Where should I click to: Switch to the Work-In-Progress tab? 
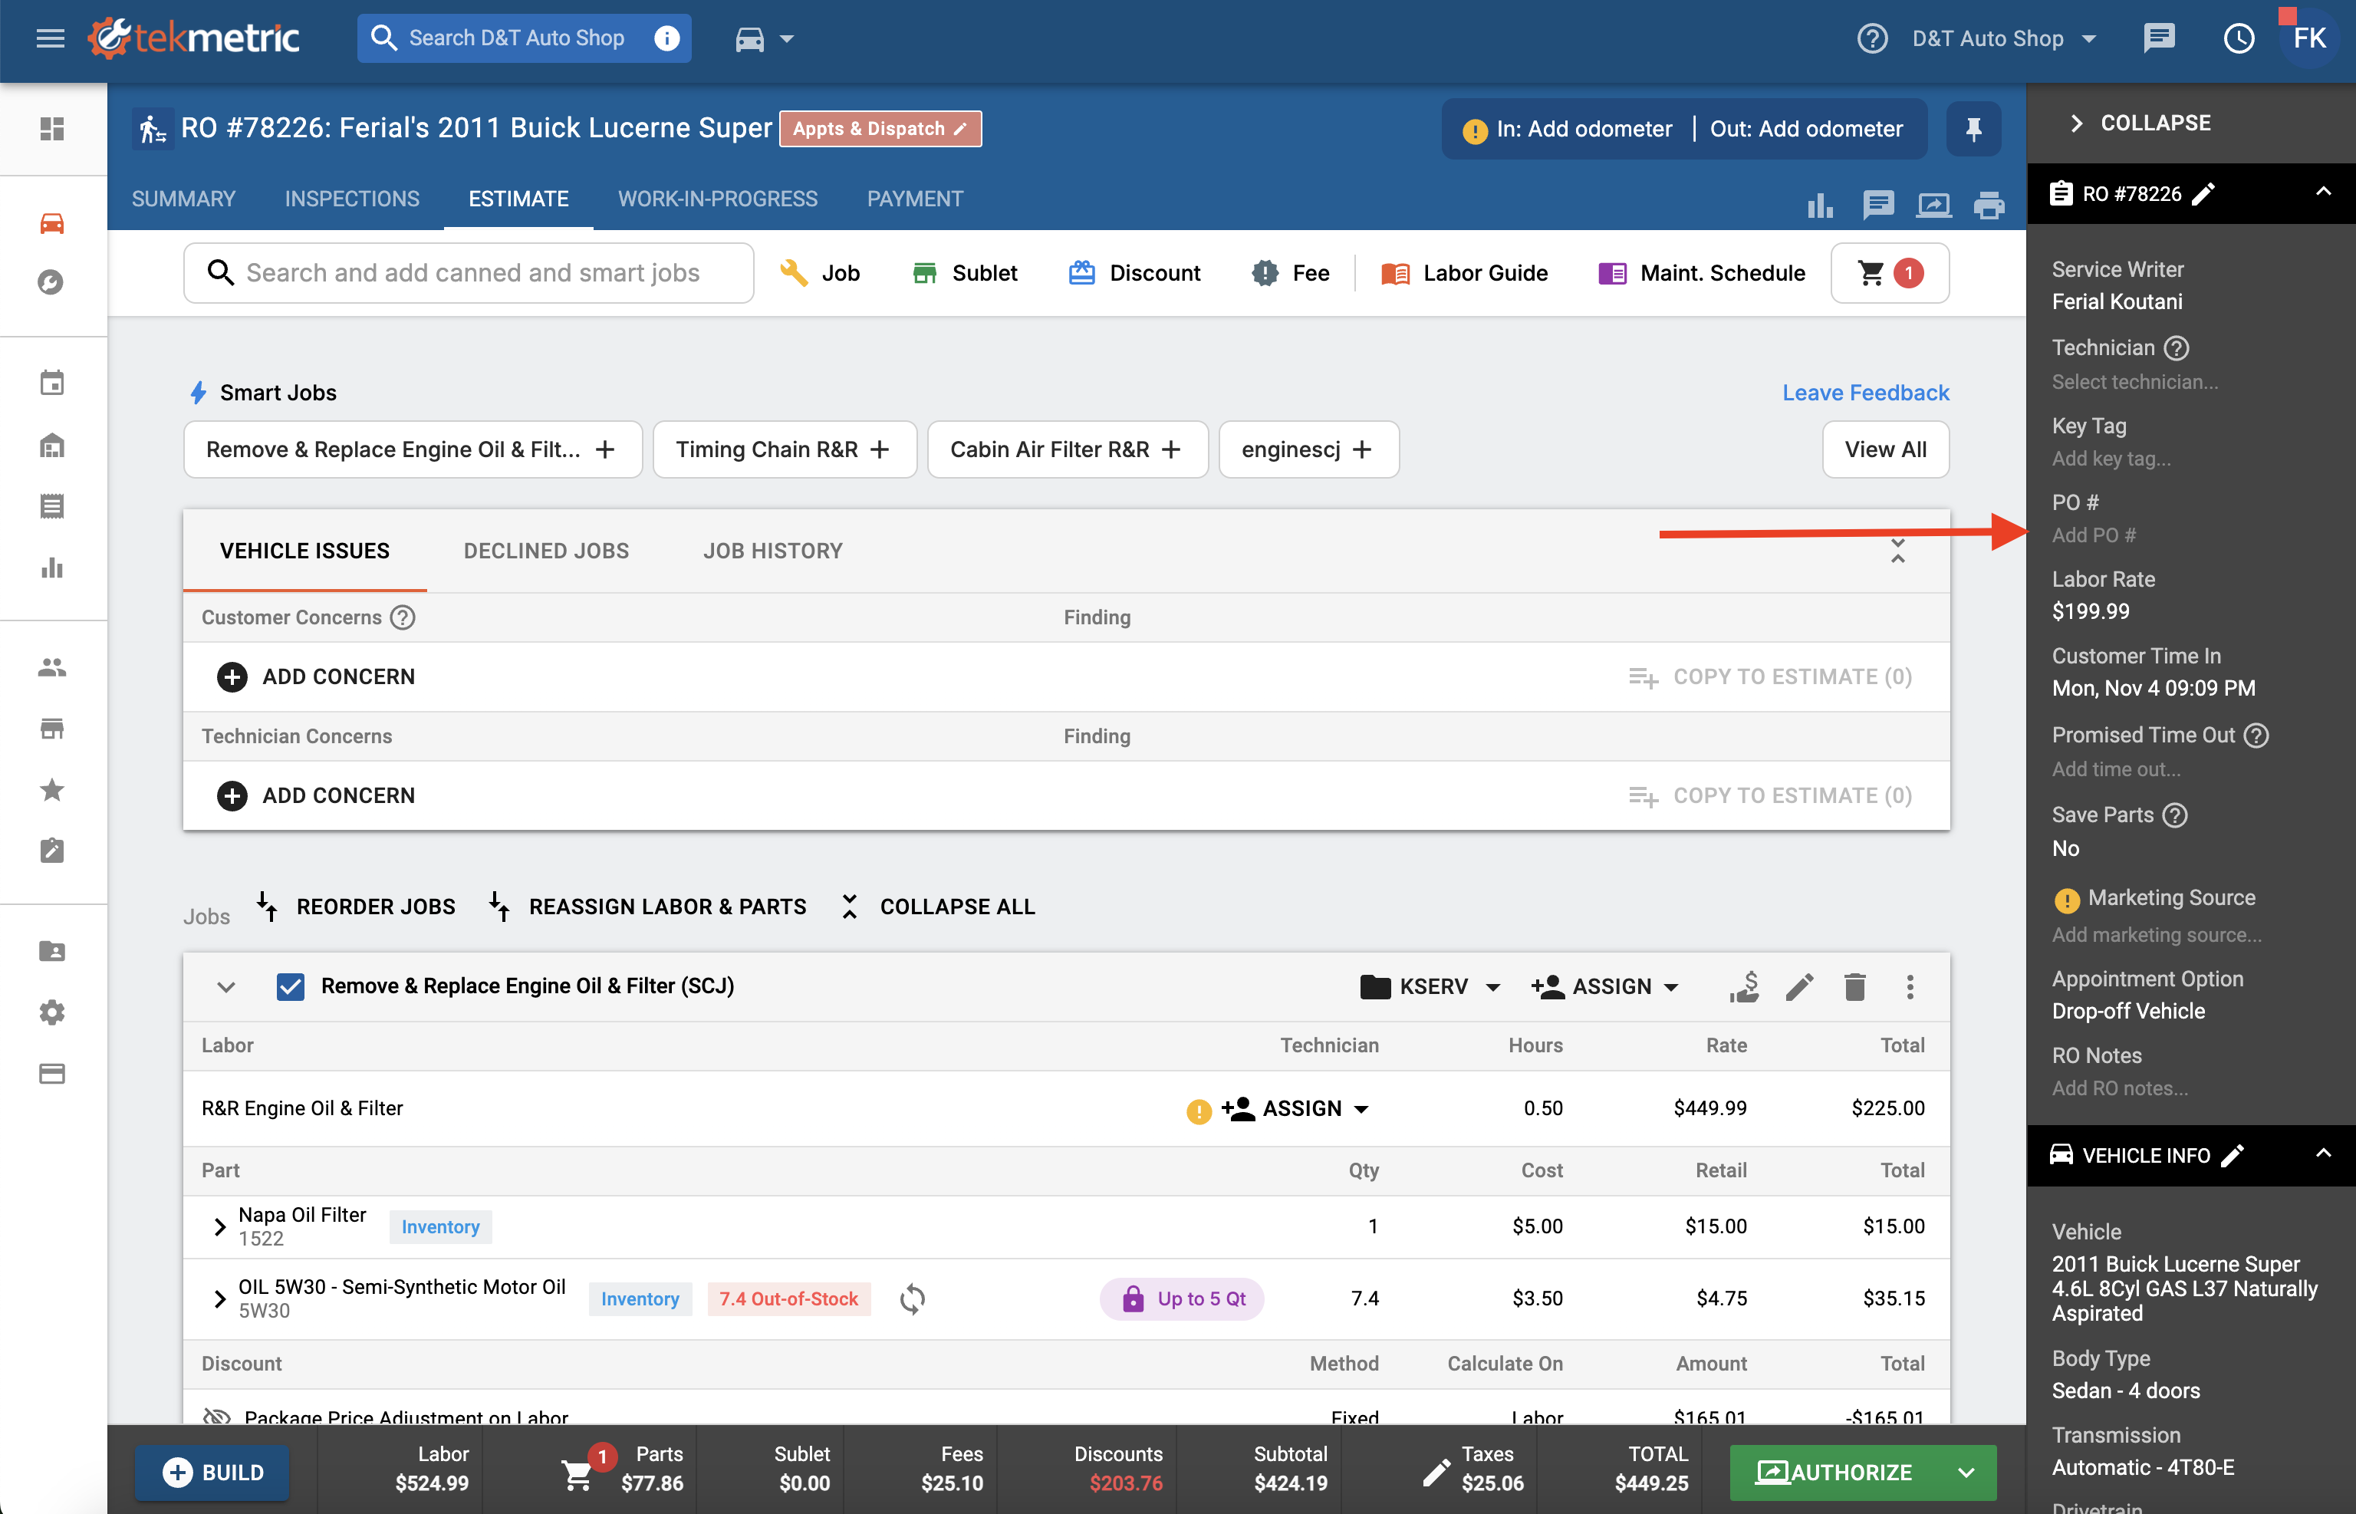718,199
